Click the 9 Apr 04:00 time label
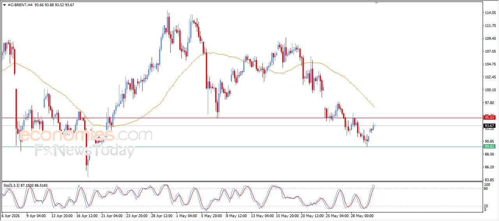 (36, 215)
